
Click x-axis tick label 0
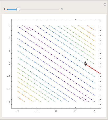click(56, 111)
